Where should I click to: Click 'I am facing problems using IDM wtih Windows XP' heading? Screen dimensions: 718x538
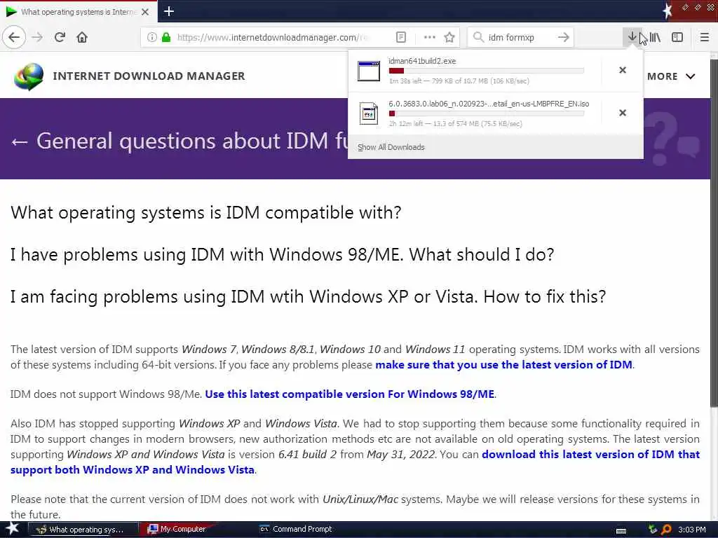pyautogui.click(x=309, y=296)
